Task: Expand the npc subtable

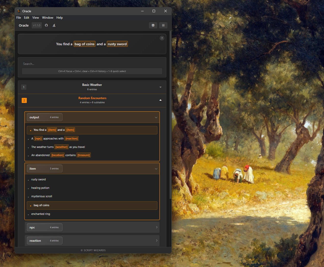Action: (92, 227)
